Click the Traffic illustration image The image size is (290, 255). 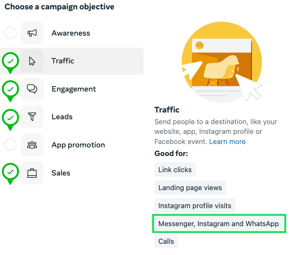[x=222, y=62]
